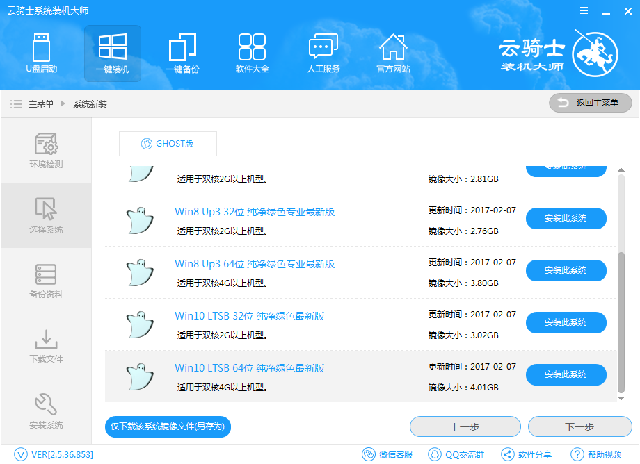Click 镜像大小：2.81GB text
Image resolution: width=640 pixels, height=464 pixels.
(463, 179)
